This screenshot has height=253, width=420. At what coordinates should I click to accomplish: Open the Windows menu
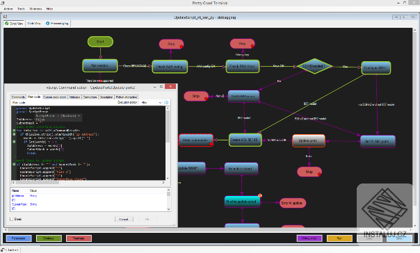[x=35, y=9]
